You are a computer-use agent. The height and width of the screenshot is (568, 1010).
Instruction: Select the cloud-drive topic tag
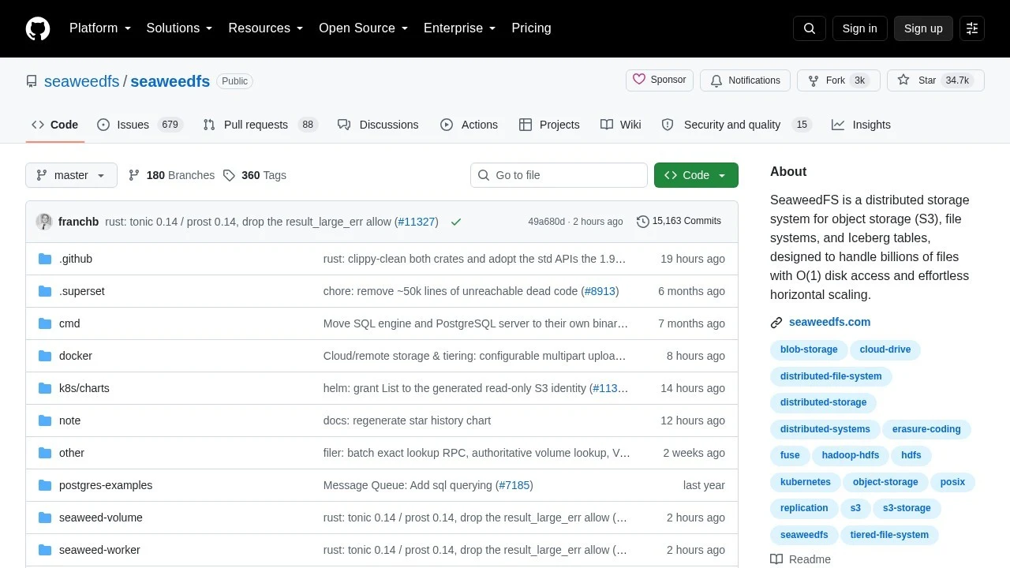[x=885, y=349]
